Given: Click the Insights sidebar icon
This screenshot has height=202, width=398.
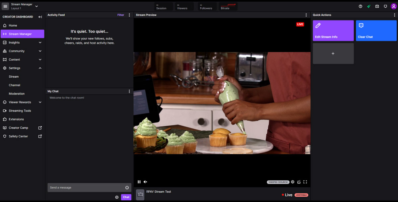Looking at the screenshot, I should (x=5, y=42).
